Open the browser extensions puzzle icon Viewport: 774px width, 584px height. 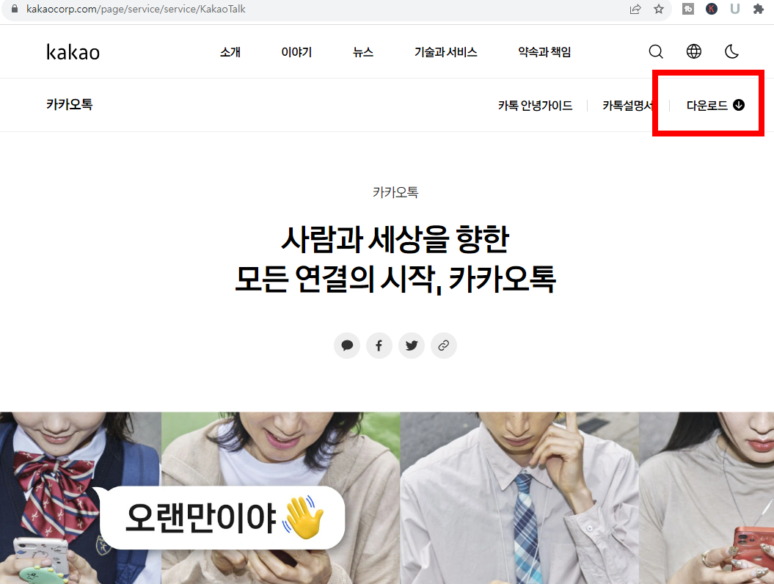(758, 10)
